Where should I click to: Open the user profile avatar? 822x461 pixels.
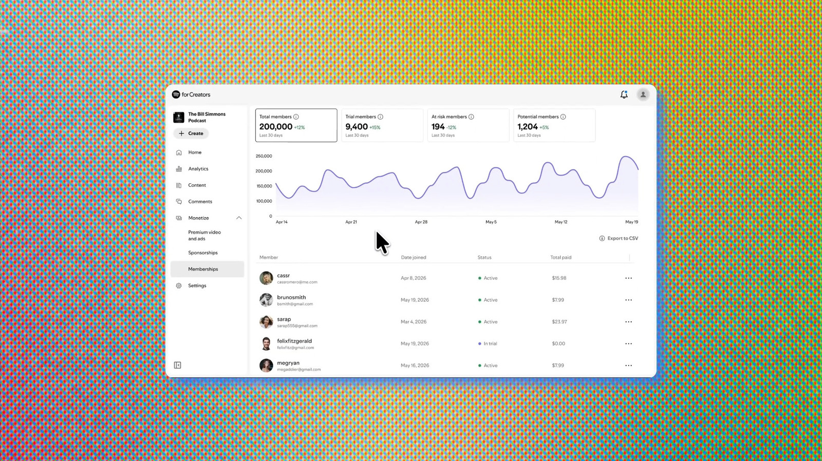pos(643,94)
